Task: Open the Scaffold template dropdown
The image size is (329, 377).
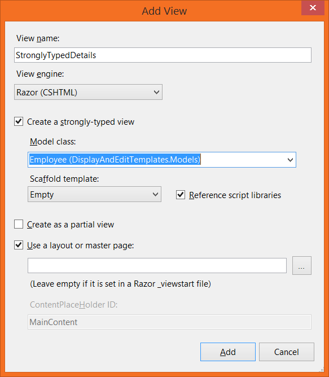Action: point(94,194)
